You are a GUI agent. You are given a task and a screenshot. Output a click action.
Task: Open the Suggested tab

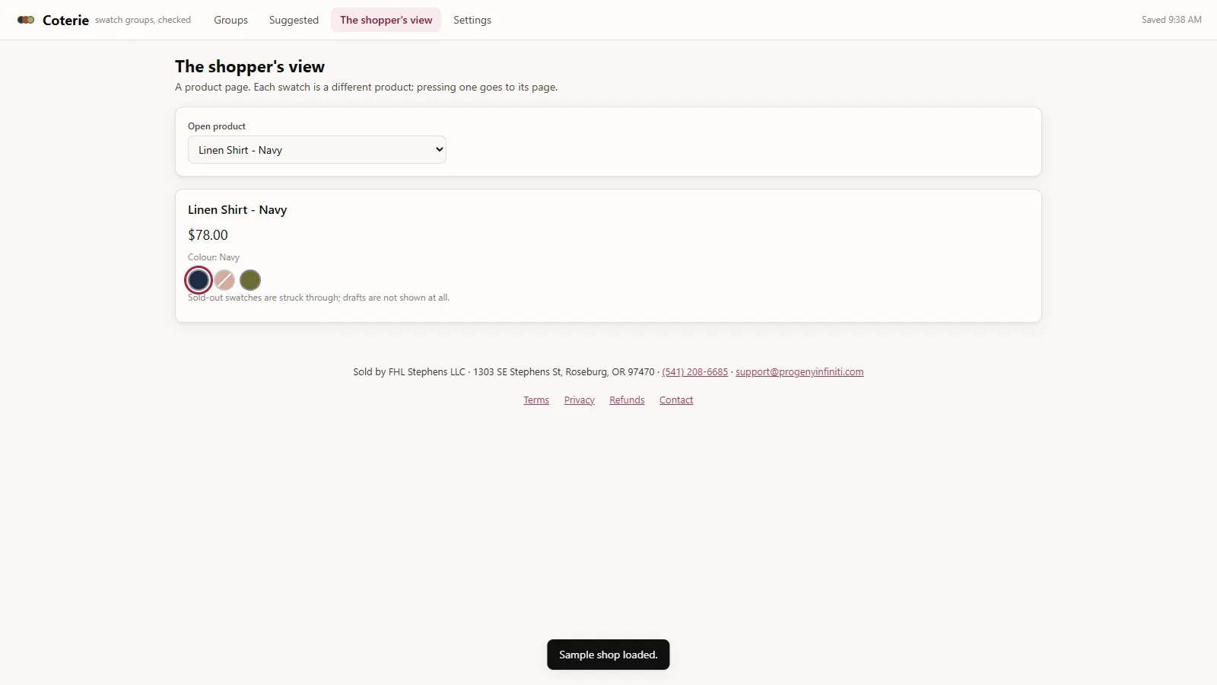coord(294,20)
